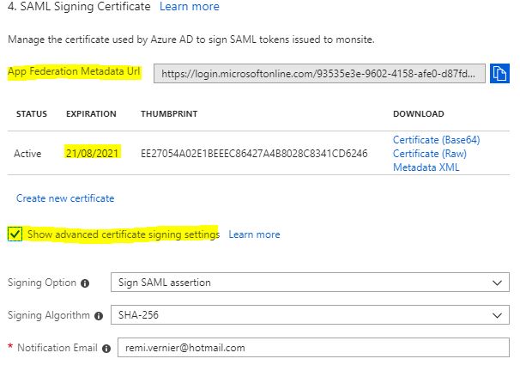
Task: Download Certificate (Base64)
Action: pos(431,140)
